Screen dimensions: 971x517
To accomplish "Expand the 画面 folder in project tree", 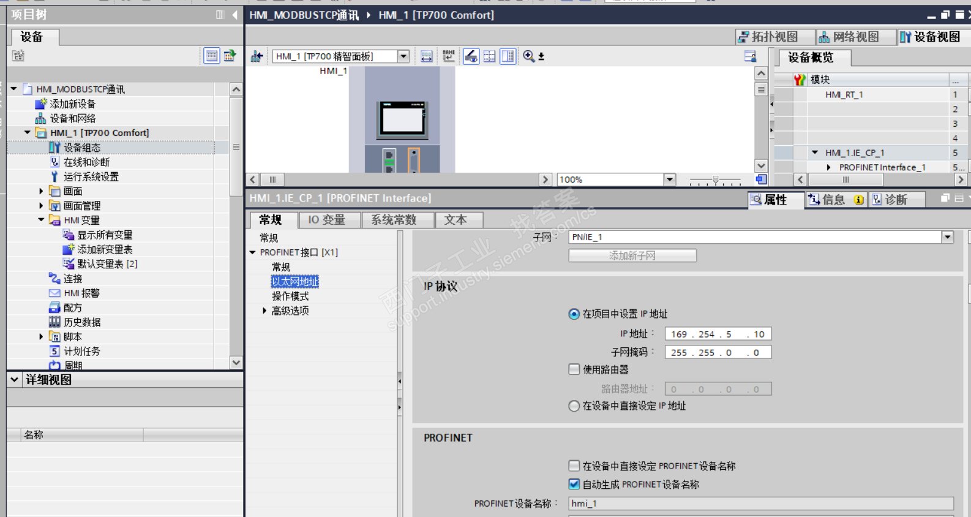I will [41, 191].
